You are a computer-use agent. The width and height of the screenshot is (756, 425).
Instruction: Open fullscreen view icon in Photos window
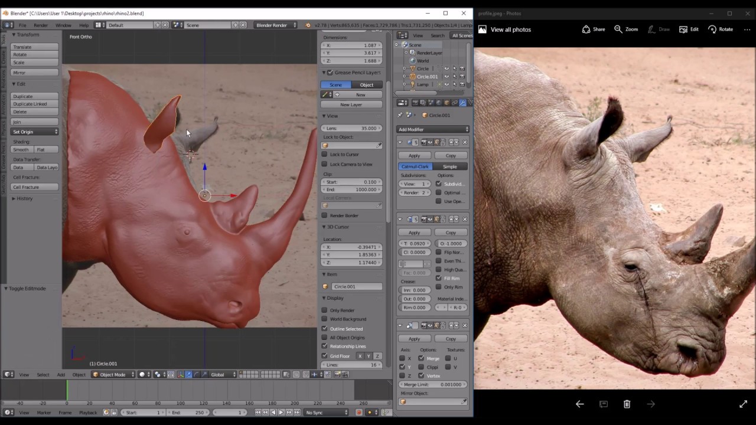(x=743, y=404)
